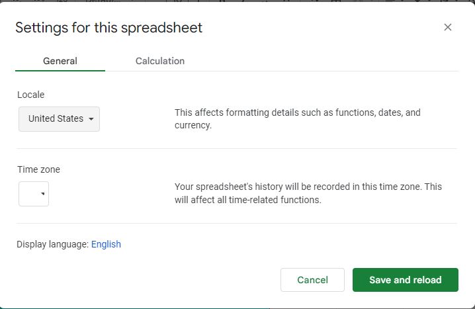Open the United States locale dropdown

(x=59, y=118)
